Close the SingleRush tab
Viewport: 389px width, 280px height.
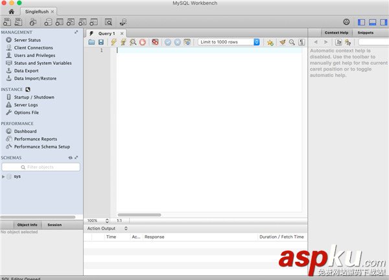click(x=53, y=12)
